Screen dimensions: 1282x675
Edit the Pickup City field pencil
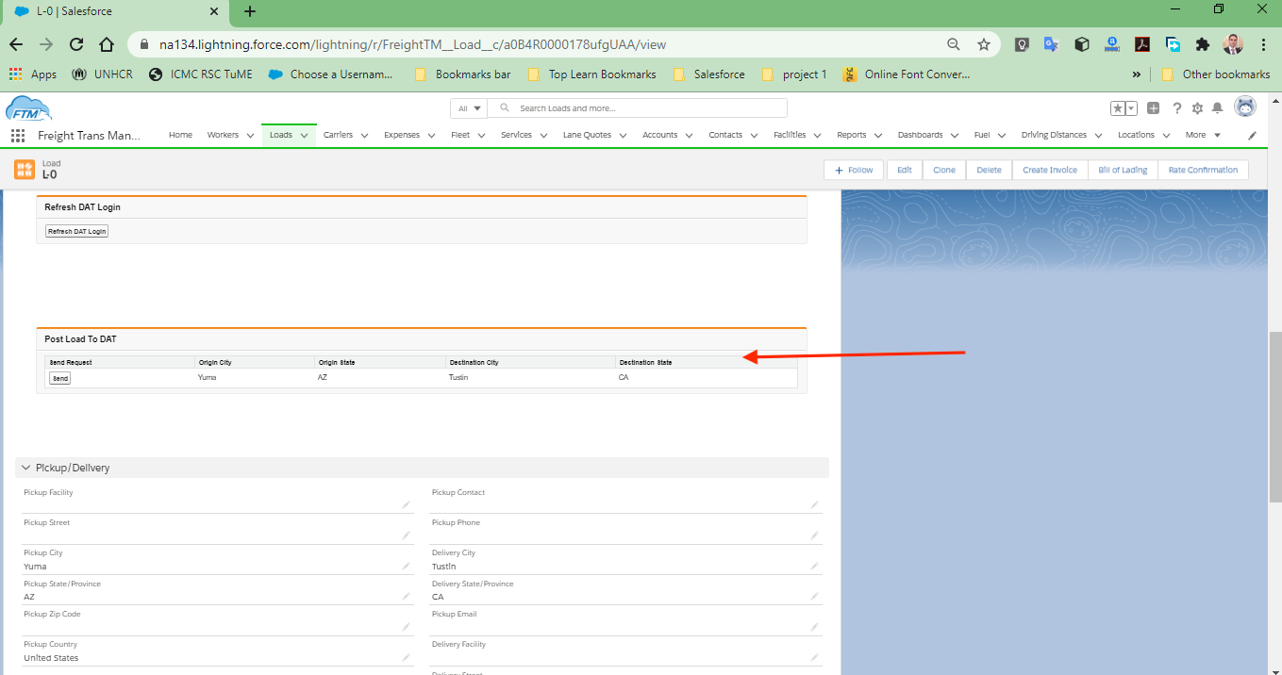click(x=406, y=567)
